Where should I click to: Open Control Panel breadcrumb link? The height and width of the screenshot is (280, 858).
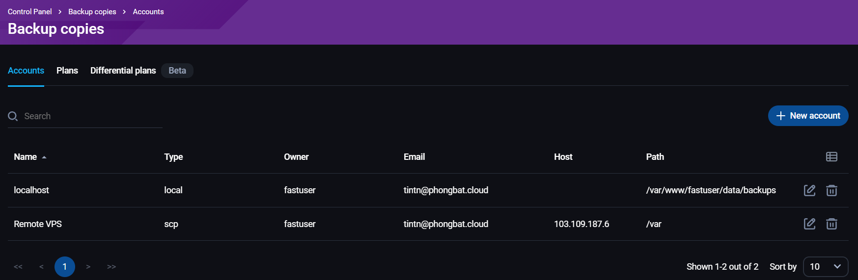tap(30, 12)
